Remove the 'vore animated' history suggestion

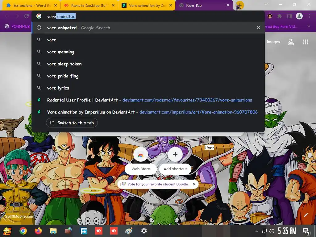click(259, 27)
